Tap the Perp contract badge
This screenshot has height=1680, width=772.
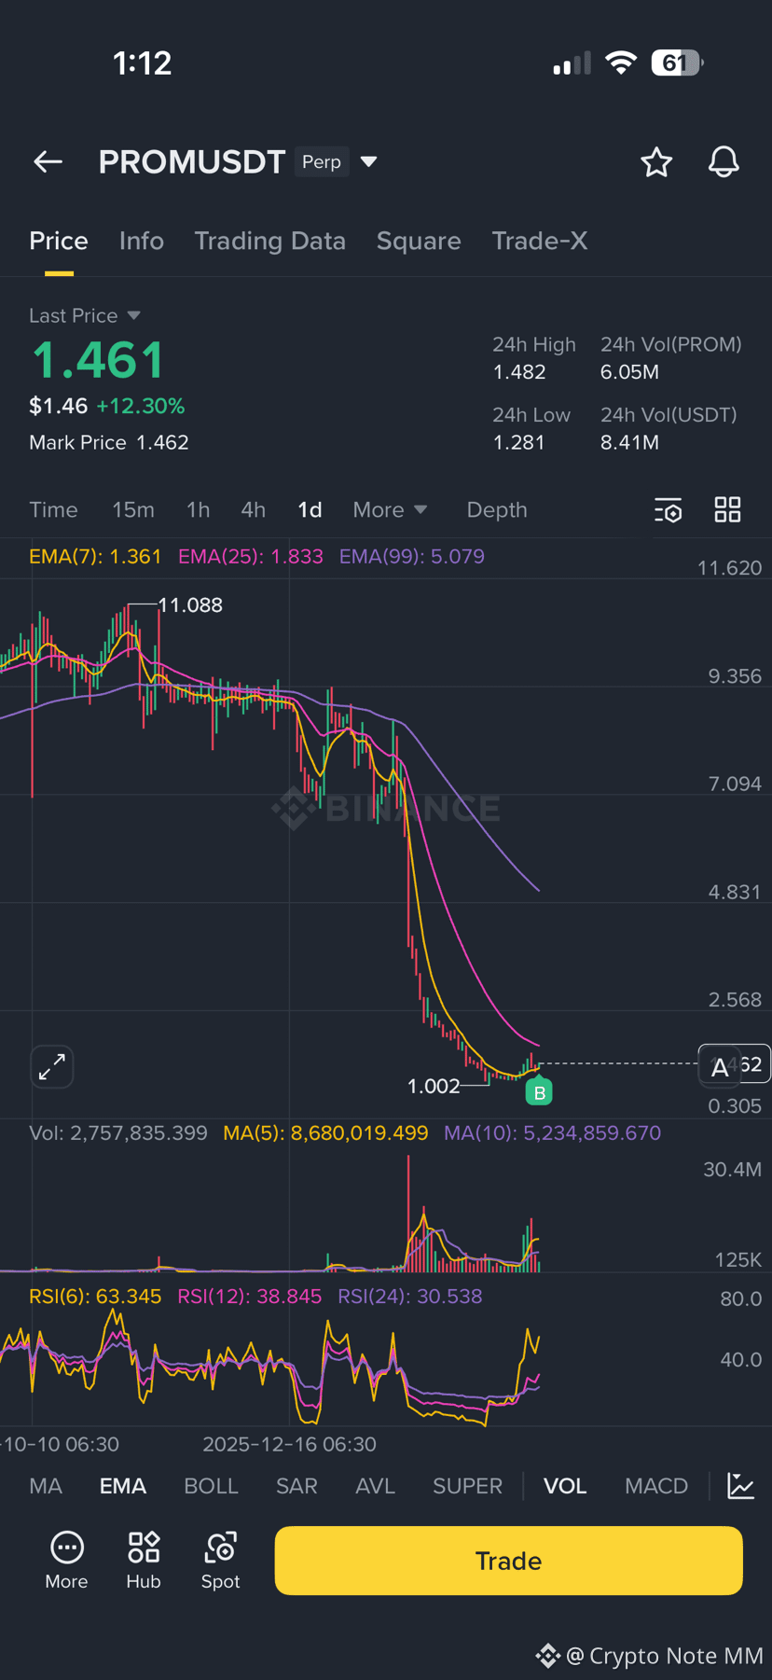tap(322, 161)
